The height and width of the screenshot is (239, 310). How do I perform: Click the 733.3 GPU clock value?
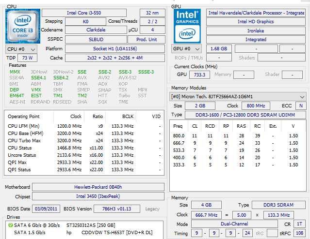pos(199,75)
